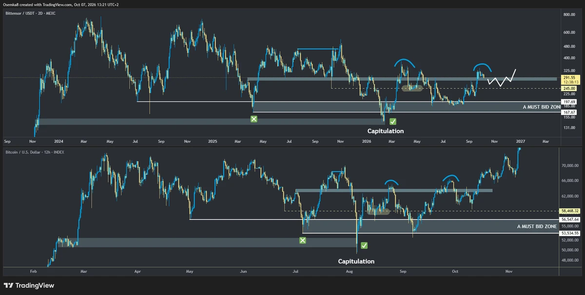Click the 62,000.00 price axis label
Screen dimensions: 585x295
coord(570,196)
